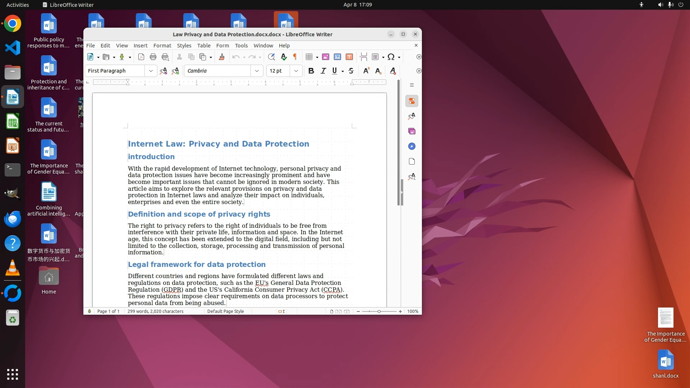Open the Tools menu
The width and height of the screenshot is (690, 388).
pos(241,46)
